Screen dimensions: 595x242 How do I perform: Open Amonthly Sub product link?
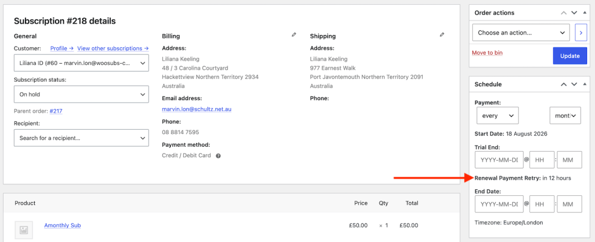63,226
